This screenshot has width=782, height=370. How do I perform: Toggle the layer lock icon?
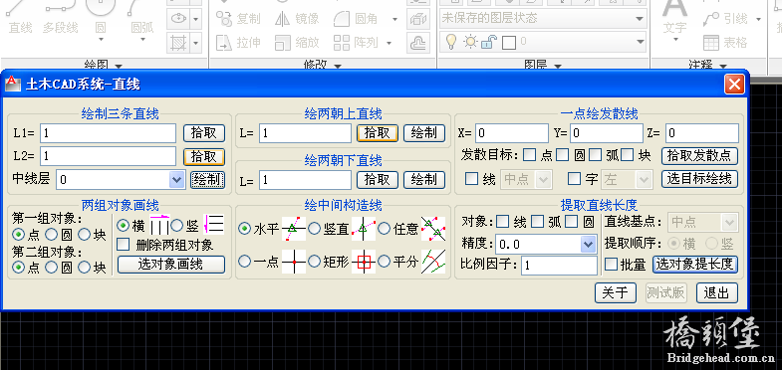pos(490,42)
